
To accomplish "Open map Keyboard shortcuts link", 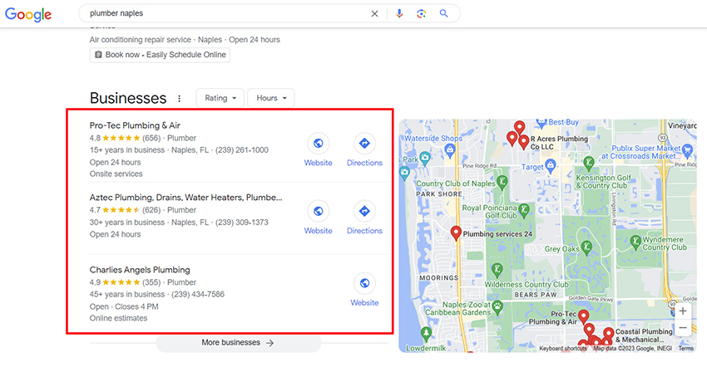I will (x=563, y=349).
